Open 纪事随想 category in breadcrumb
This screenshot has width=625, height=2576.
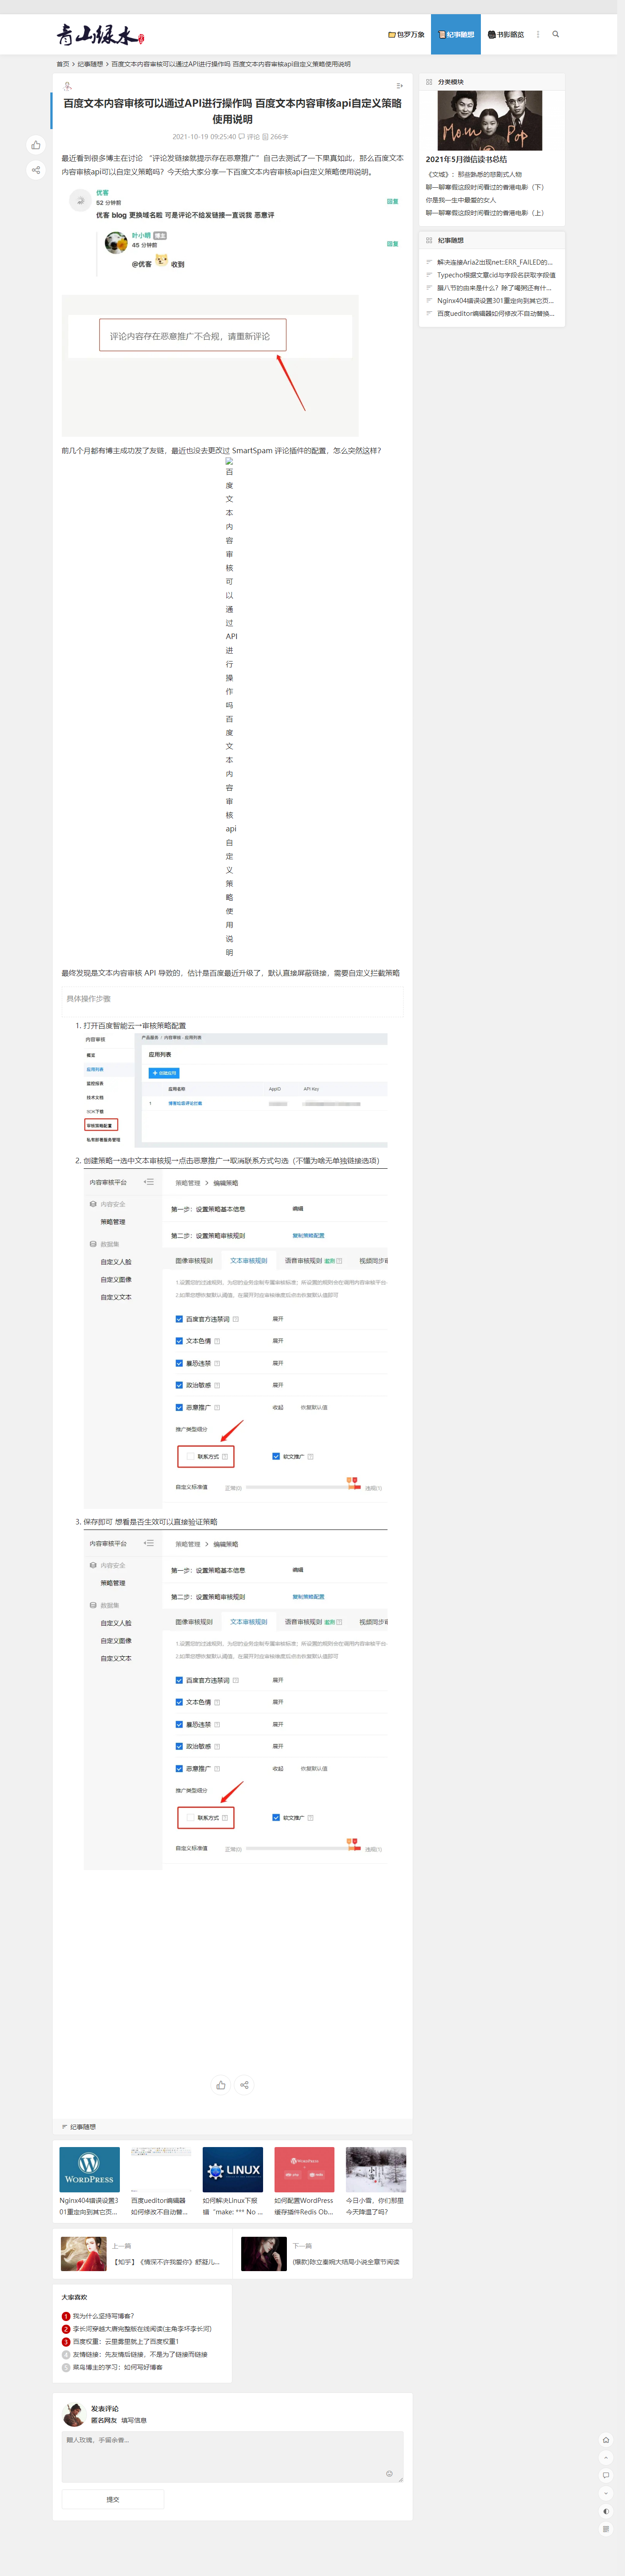point(90,64)
